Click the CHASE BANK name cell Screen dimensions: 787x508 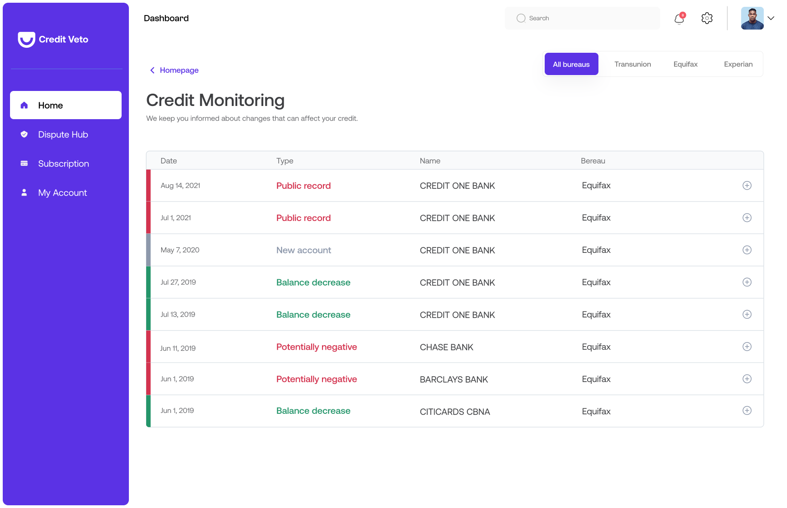[446, 347]
